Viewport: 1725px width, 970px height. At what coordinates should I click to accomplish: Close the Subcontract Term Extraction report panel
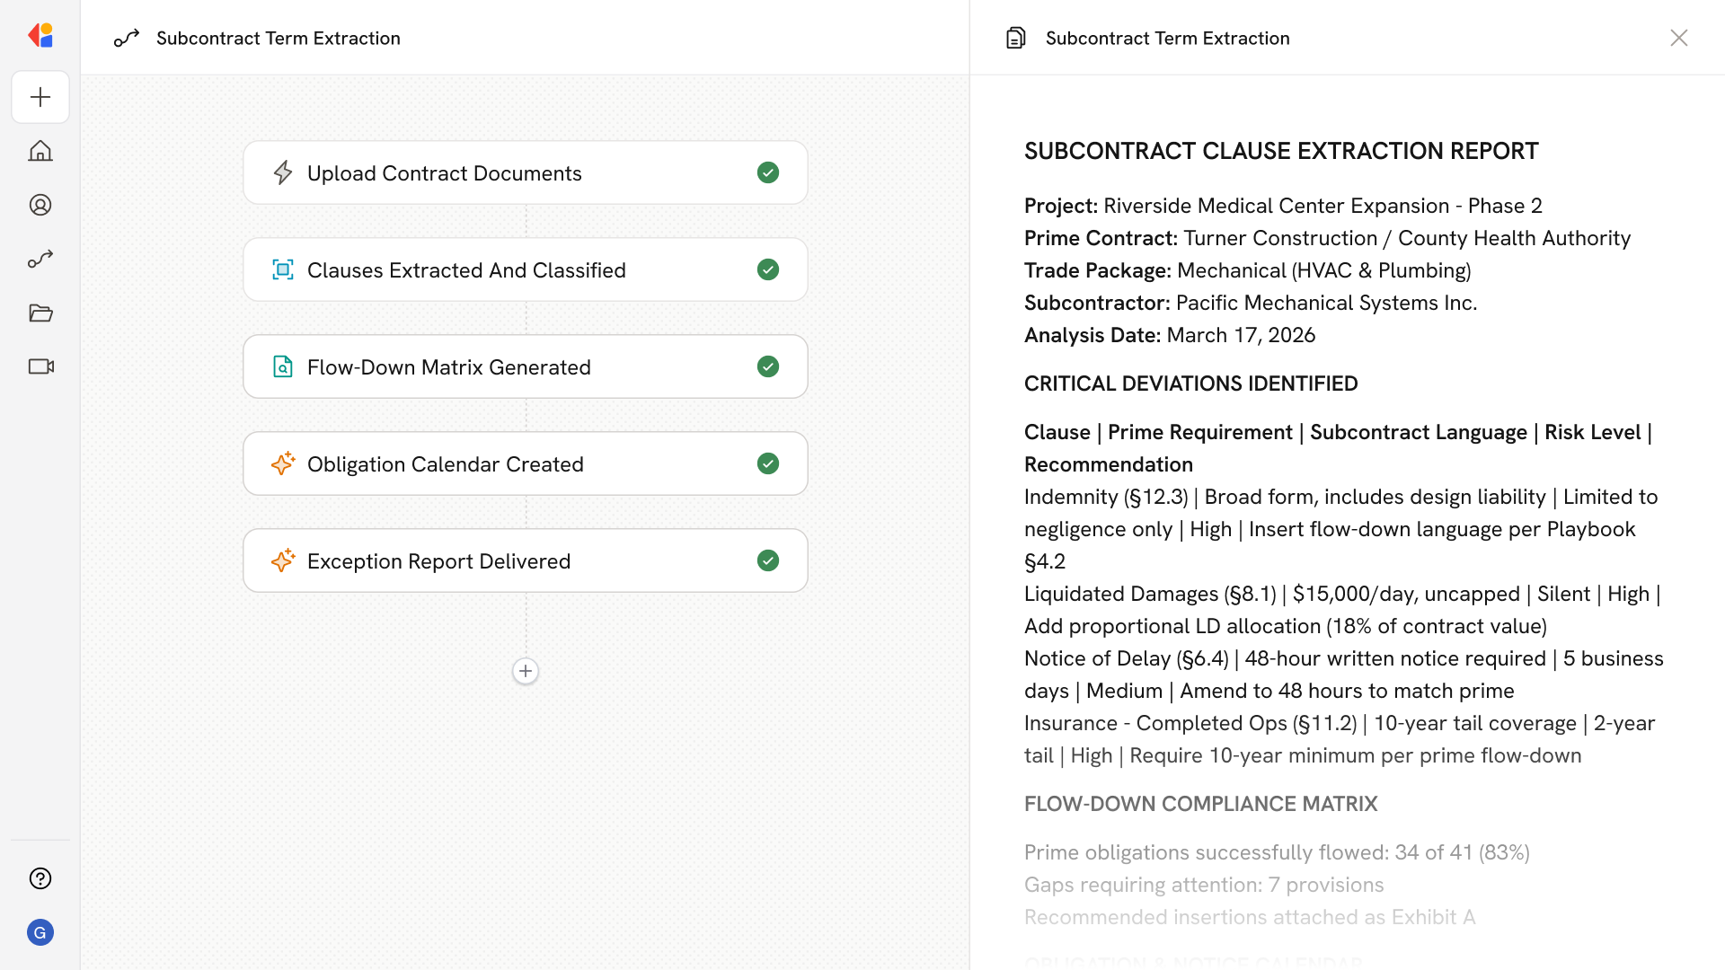1678,38
